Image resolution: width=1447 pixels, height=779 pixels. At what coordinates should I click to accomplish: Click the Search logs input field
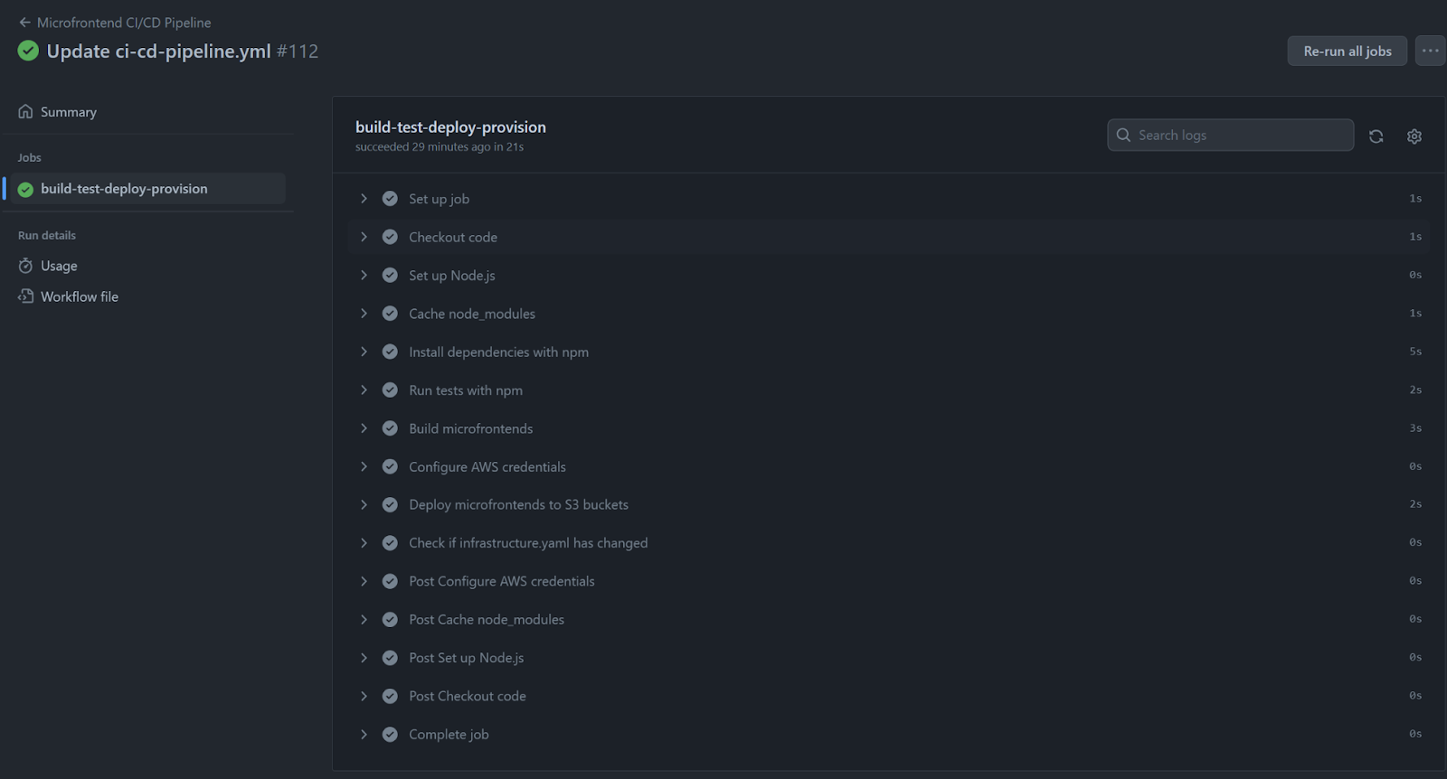[x=1239, y=136]
